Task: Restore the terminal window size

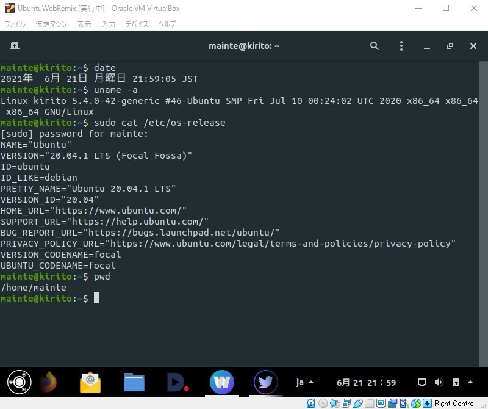Action: (x=450, y=46)
